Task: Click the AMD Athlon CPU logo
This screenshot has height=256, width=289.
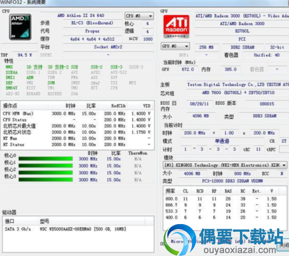Action: [20, 27]
